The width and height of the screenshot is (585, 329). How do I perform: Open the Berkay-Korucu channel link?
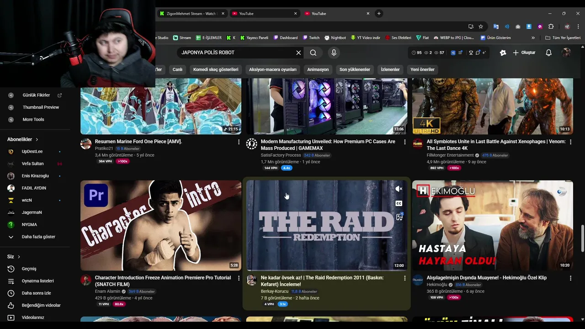tap(275, 292)
